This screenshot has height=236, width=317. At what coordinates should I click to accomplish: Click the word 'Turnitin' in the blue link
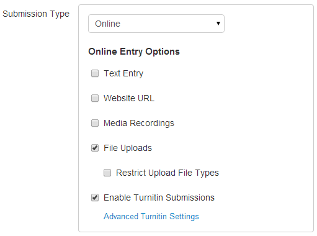coord(154,216)
